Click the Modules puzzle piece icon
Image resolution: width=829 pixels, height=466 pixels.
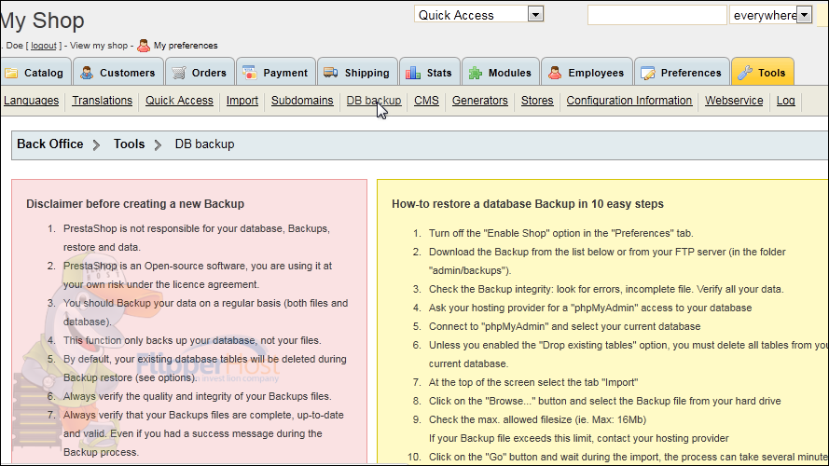[x=476, y=73]
